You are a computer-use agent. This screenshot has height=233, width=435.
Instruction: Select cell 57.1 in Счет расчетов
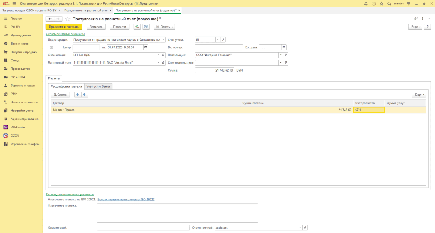(369, 110)
